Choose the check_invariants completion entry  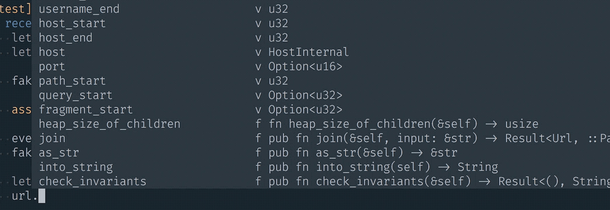pos(92,181)
